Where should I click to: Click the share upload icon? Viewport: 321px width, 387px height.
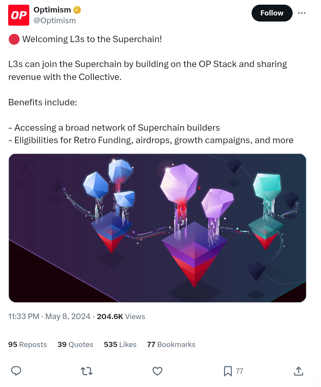[x=299, y=371]
